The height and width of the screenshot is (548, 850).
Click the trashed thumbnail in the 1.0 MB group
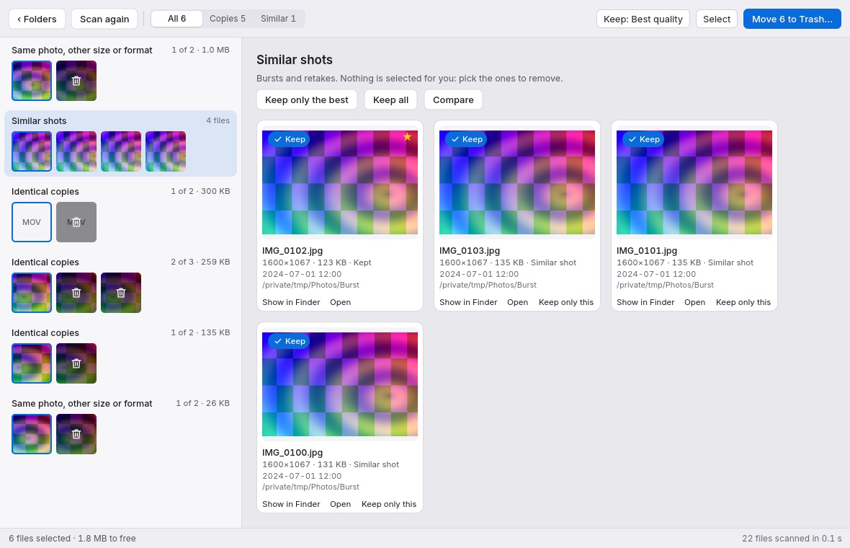point(76,81)
